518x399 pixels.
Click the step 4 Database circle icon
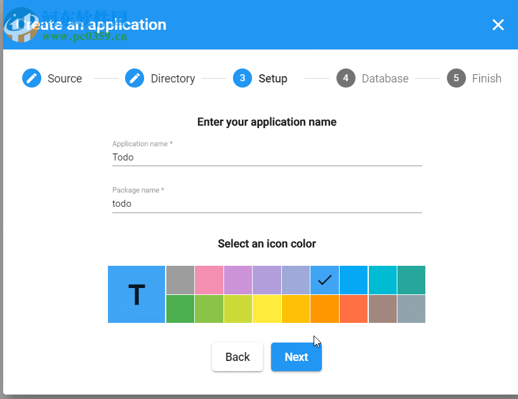pyautogui.click(x=346, y=78)
